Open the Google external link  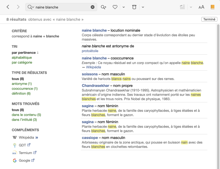point(24,160)
